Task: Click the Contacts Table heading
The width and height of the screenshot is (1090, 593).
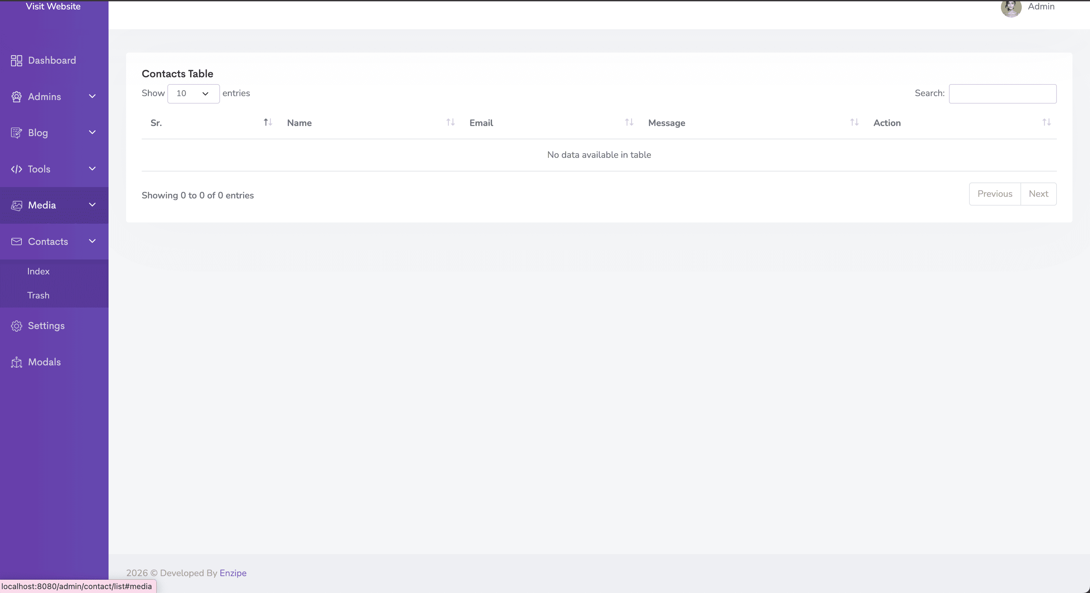Action: tap(177, 74)
